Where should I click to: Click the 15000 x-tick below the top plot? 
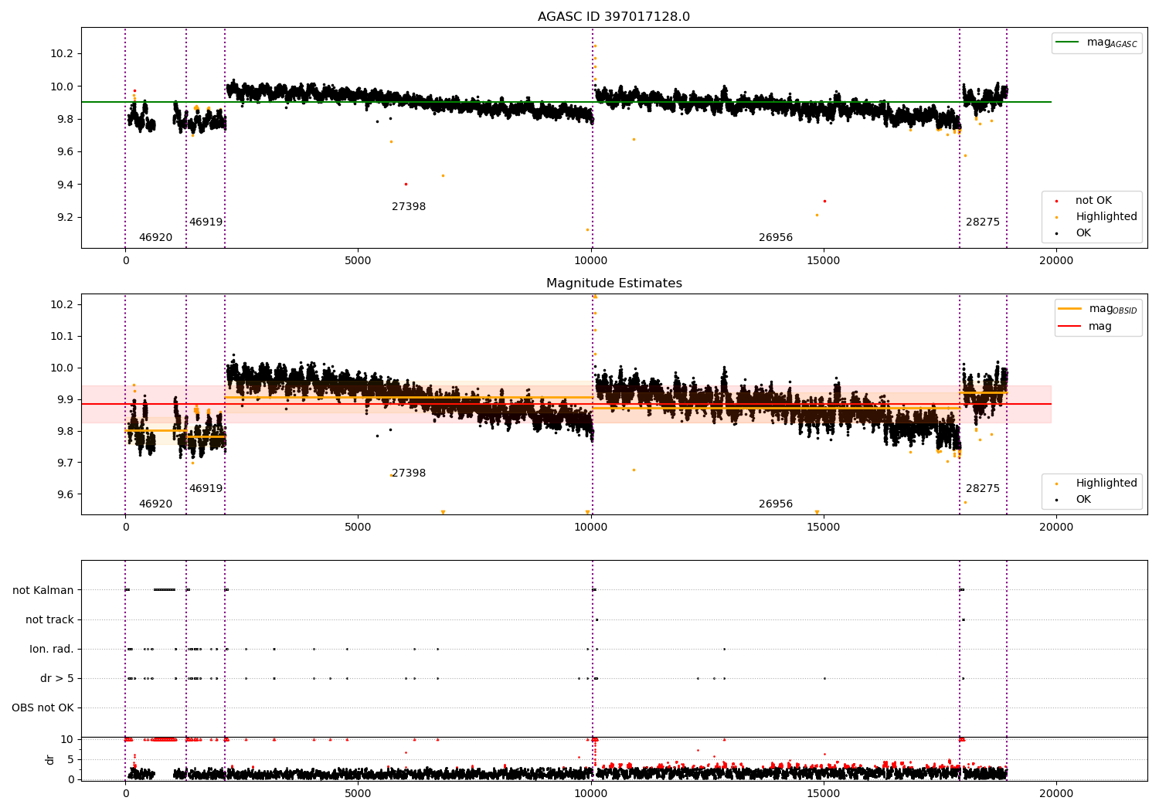pos(824,261)
